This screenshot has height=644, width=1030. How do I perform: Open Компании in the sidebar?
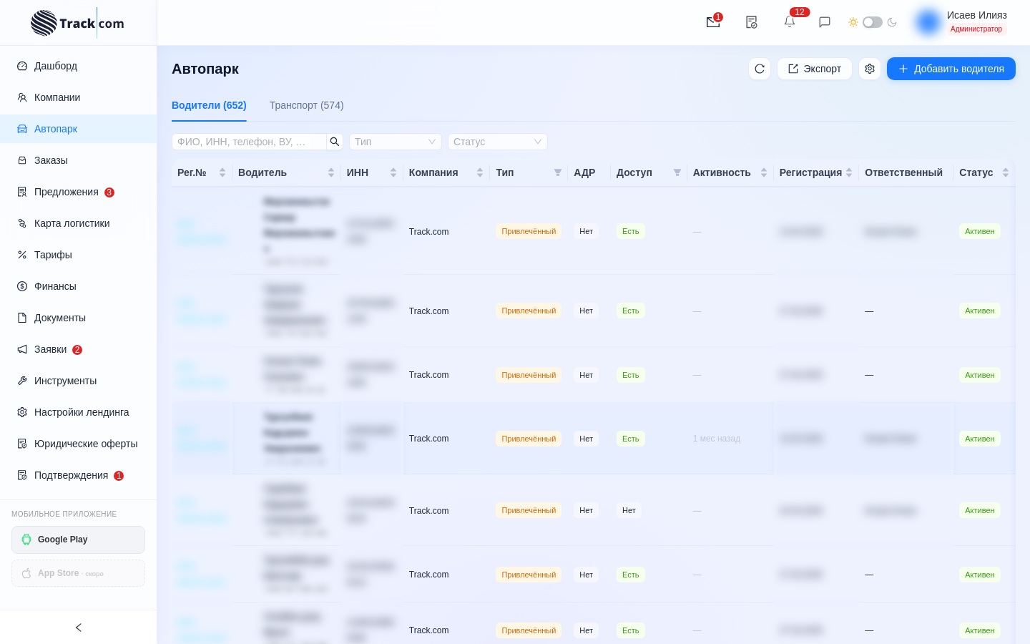[x=79, y=97]
